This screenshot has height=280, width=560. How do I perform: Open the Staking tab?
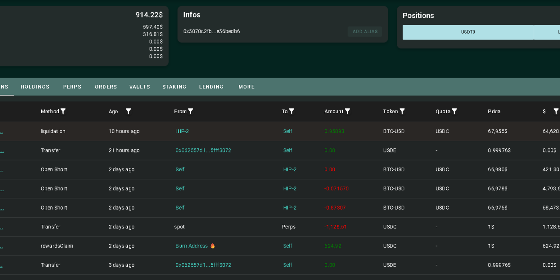pyautogui.click(x=174, y=87)
